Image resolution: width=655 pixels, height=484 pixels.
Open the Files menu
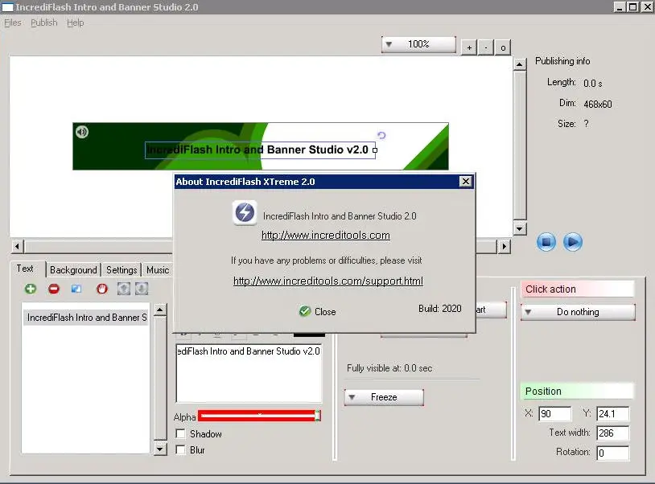pyautogui.click(x=13, y=23)
